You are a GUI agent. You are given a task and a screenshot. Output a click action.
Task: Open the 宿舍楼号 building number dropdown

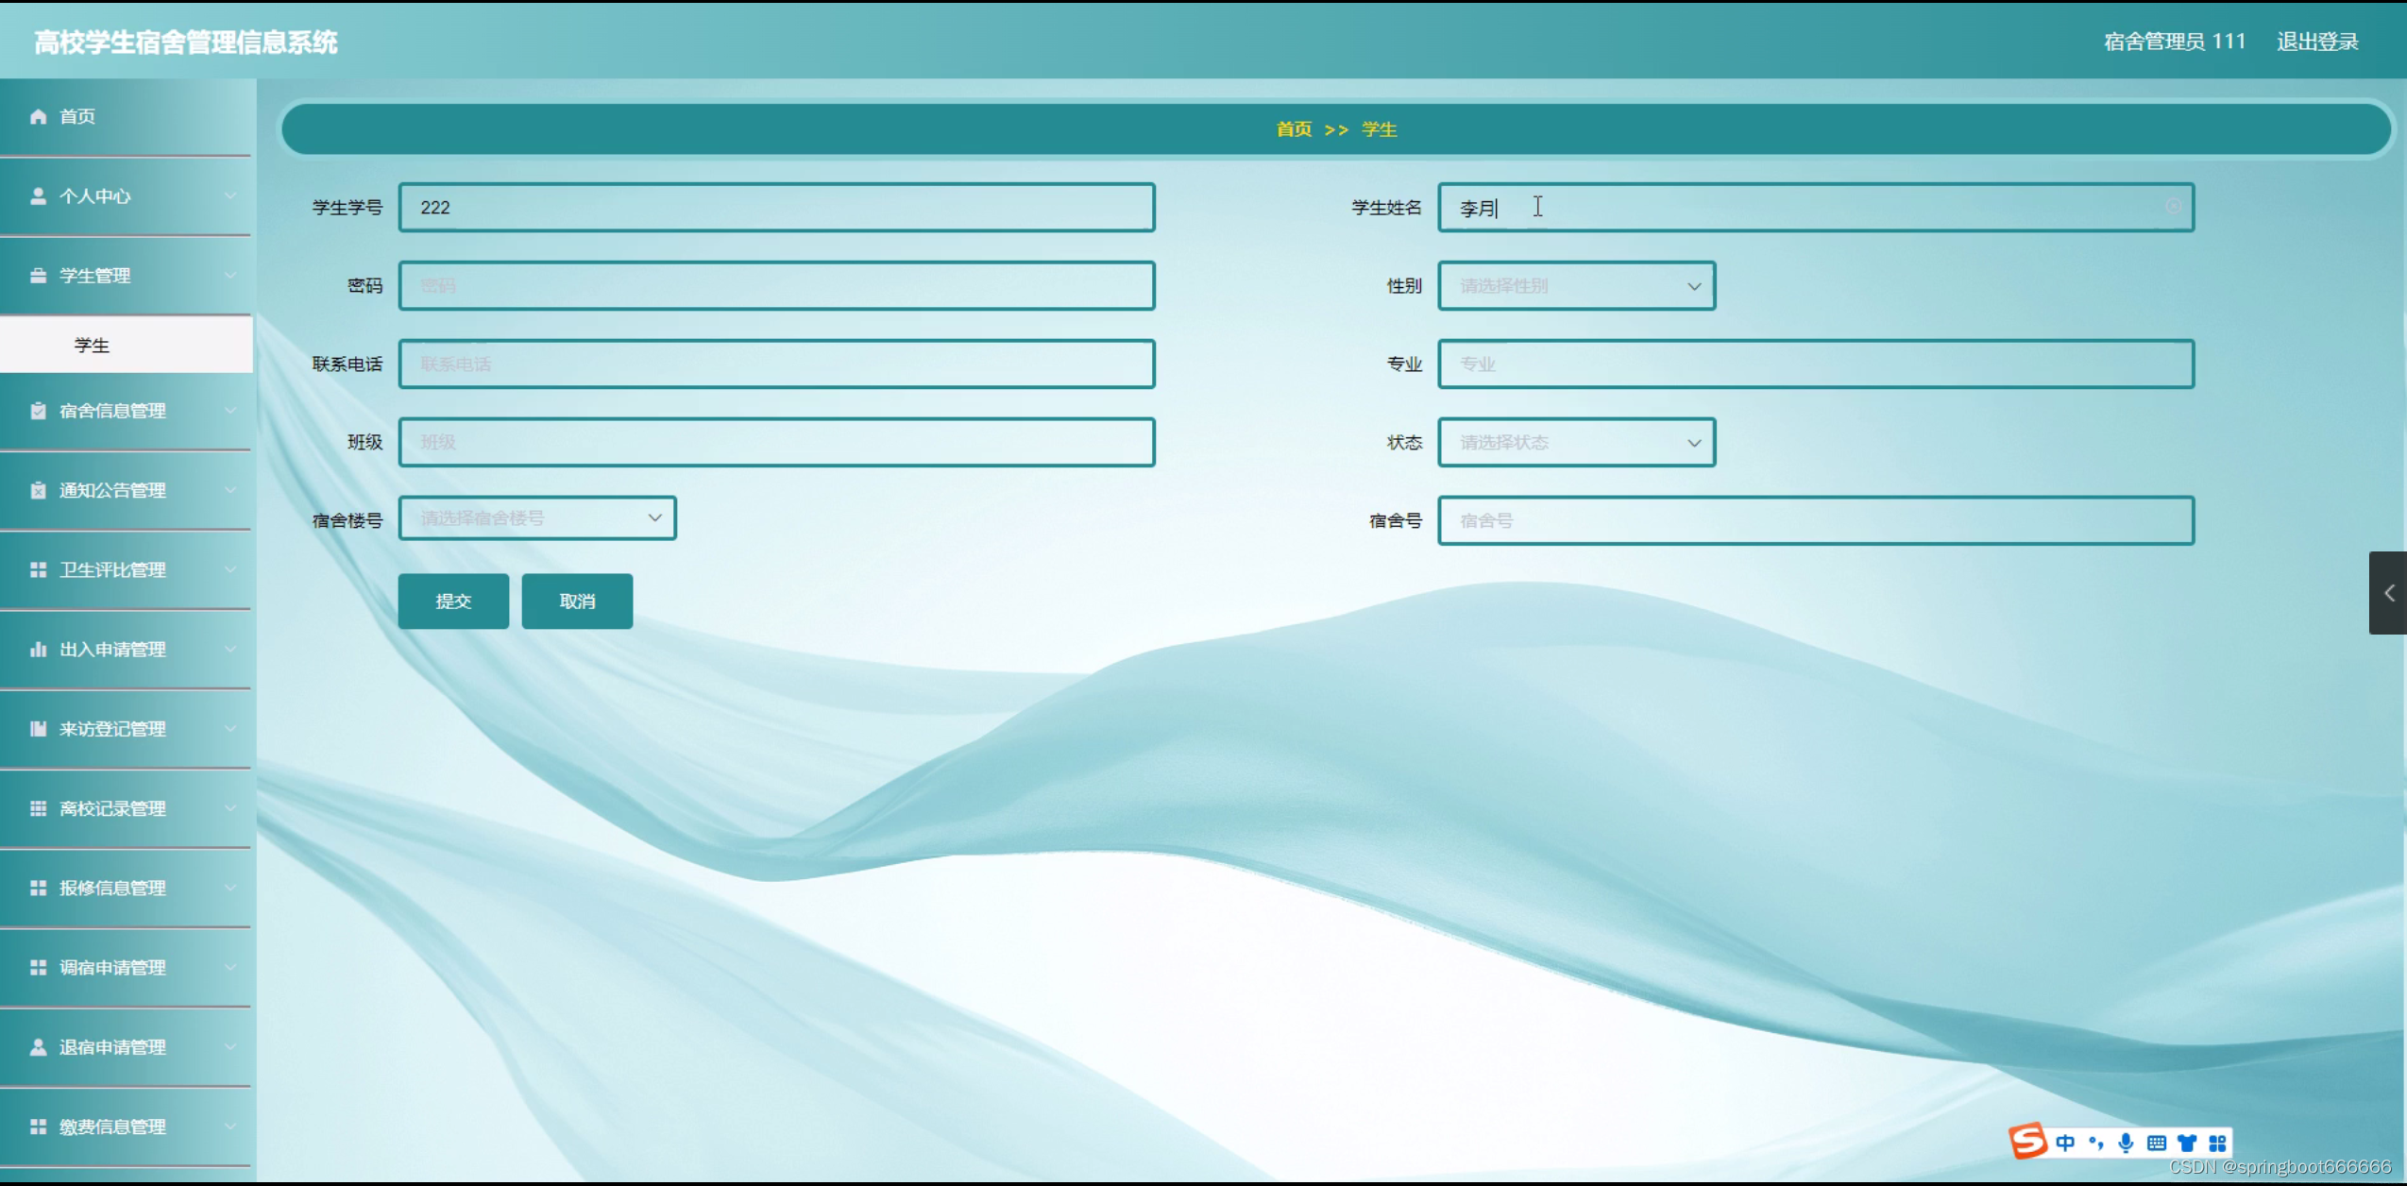click(x=536, y=517)
